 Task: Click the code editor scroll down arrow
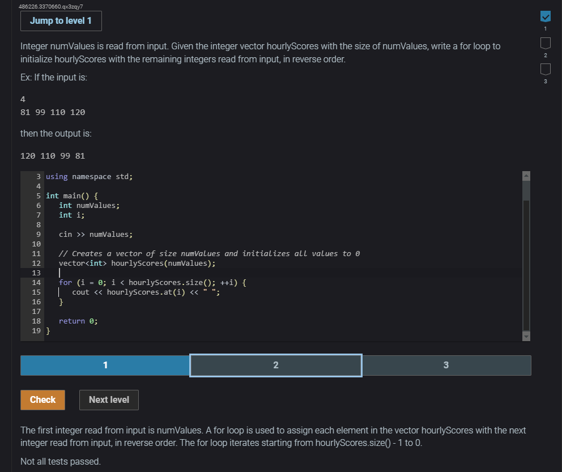click(x=526, y=336)
